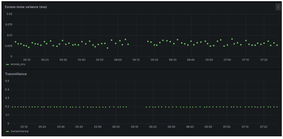The height and width of the screenshot is (139, 283).
Task: Click 06:20 on the Transmittance time axis
Action: 153,127
